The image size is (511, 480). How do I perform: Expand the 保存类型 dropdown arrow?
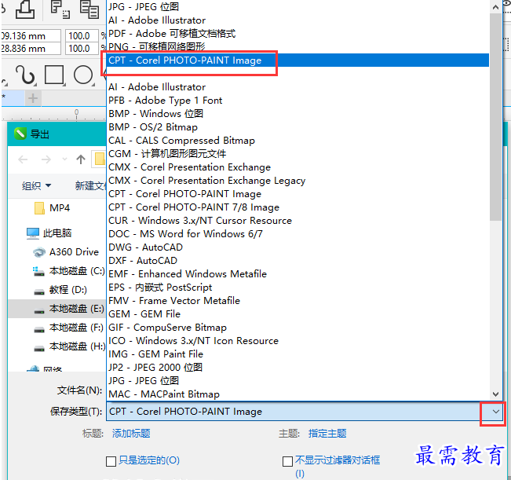[495, 412]
